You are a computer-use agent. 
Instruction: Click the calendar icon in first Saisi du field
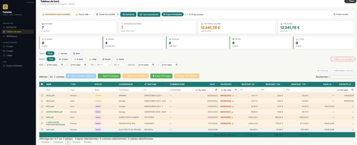tap(153, 65)
